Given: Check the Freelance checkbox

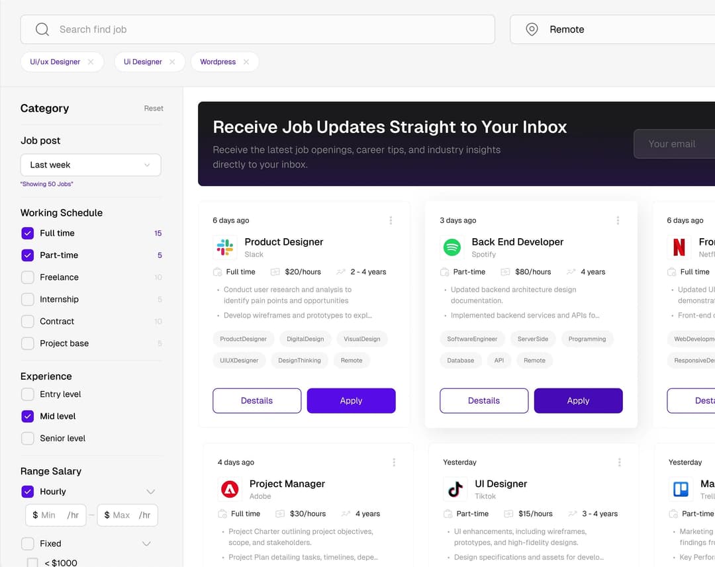Looking at the screenshot, I should (28, 278).
